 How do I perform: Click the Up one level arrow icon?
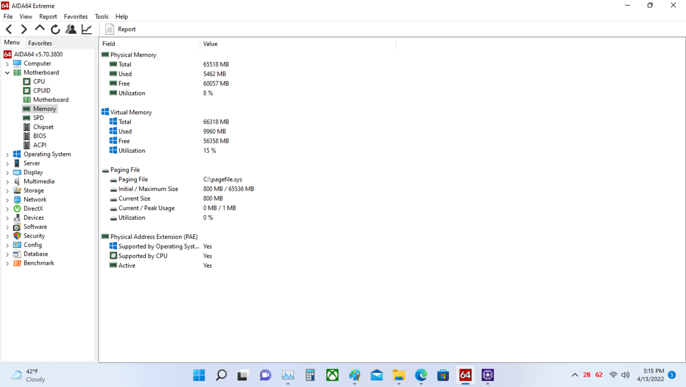[39, 29]
